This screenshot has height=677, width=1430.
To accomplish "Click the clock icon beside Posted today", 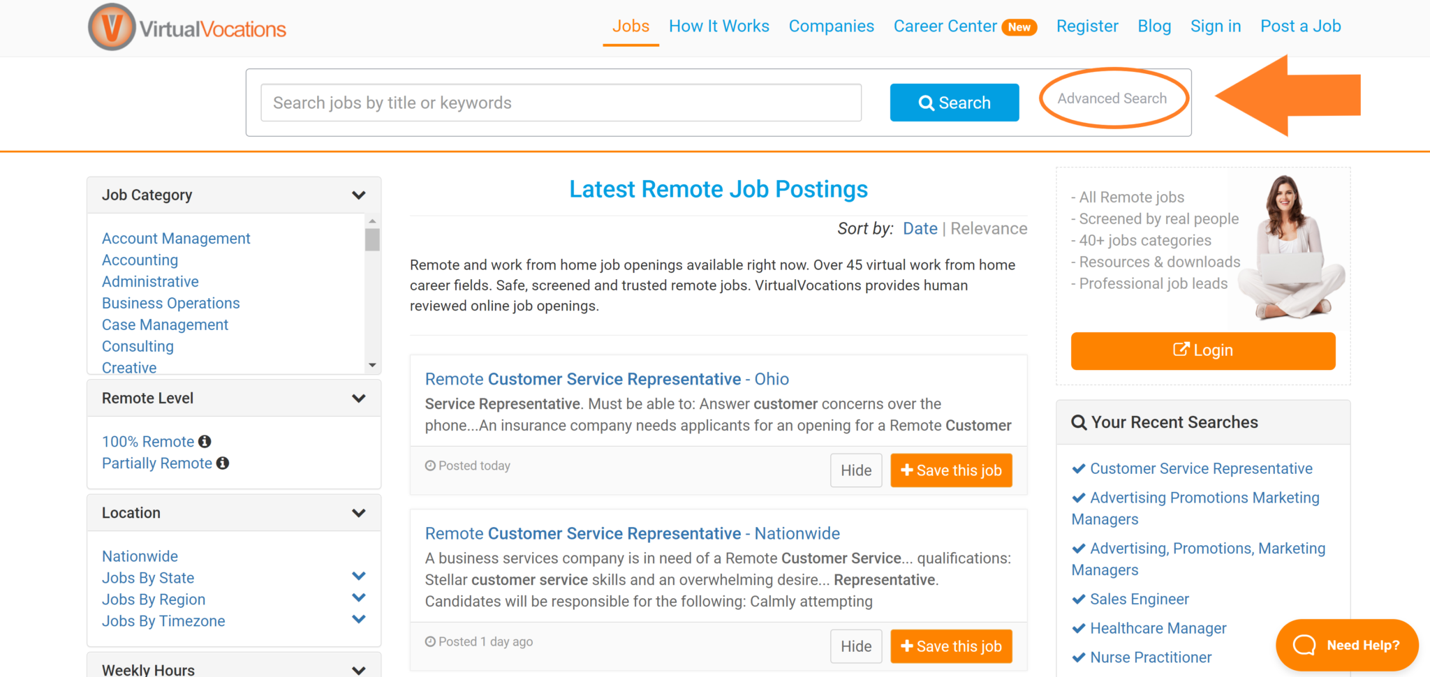I will tap(430, 466).
